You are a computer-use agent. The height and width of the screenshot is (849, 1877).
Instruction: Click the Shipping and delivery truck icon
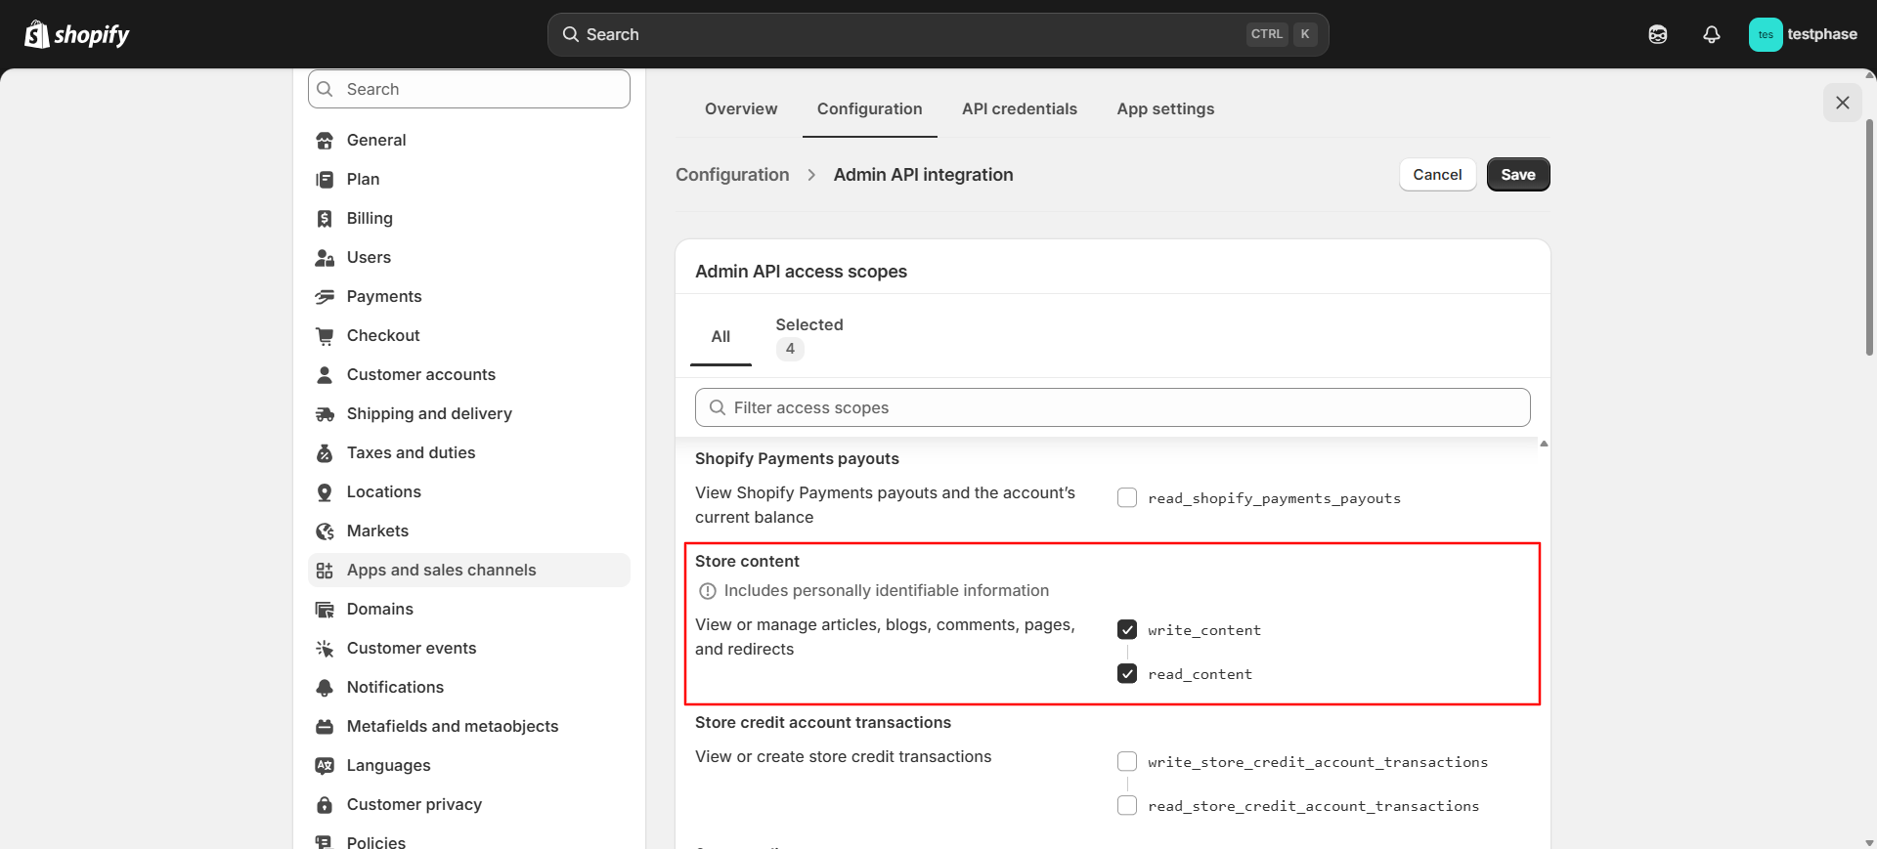(x=325, y=414)
